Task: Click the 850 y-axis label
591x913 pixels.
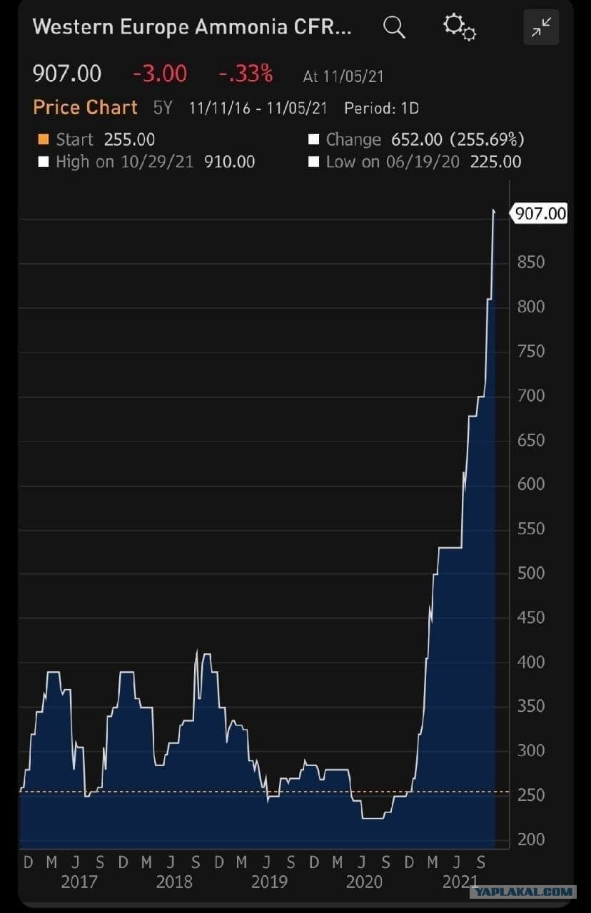Action: tap(530, 262)
